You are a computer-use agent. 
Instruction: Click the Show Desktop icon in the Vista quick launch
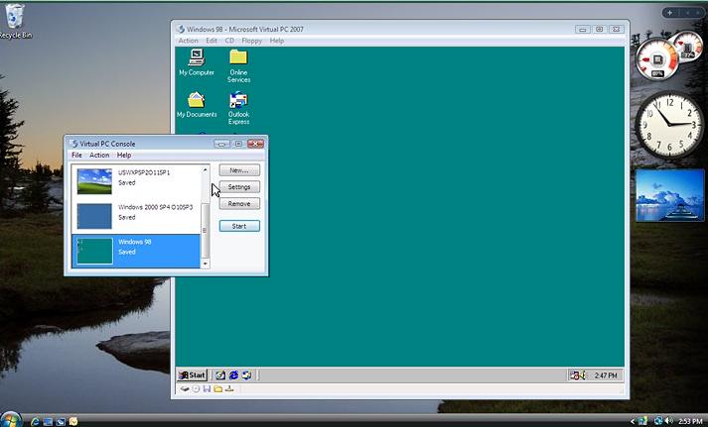pyautogui.click(x=48, y=422)
